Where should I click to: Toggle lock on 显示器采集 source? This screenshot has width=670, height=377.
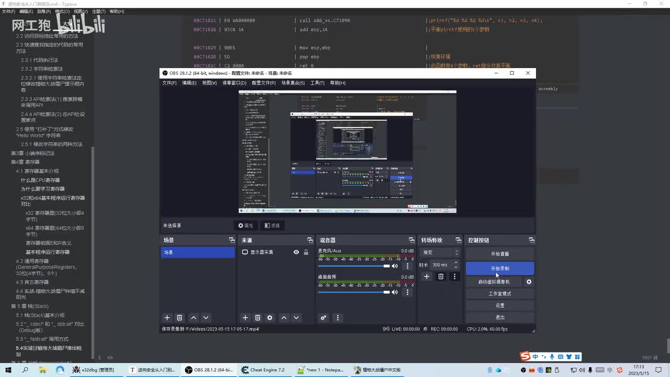click(306, 252)
